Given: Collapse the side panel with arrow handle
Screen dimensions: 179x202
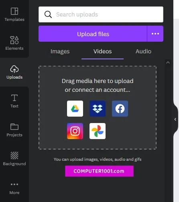Looking at the screenshot, I should 175,119.
